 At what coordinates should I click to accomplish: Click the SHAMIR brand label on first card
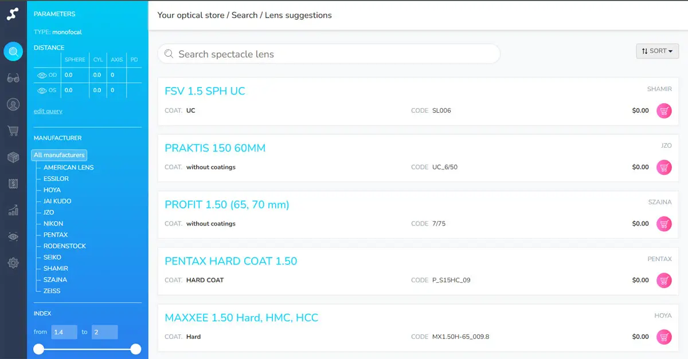659,89
